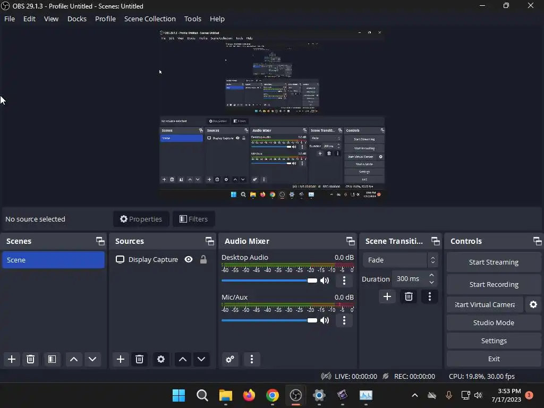The height and width of the screenshot is (408, 544).
Task: Toggle Display Capture visibility eye
Action: click(x=189, y=259)
